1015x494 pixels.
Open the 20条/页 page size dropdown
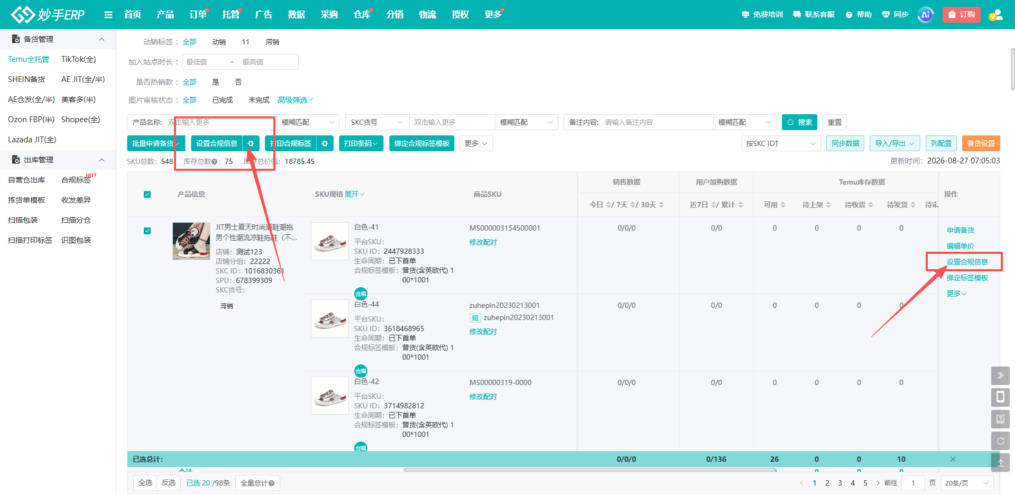coord(967,483)
